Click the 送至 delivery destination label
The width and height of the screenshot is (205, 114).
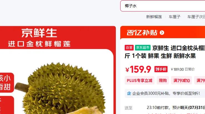(x=129, y=108)
